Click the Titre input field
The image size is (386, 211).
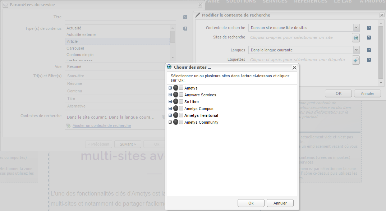[x=120, y=17]
